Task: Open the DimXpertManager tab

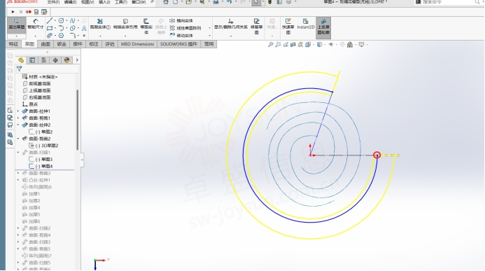Action: pyautogui.click(x=55, y=60)
